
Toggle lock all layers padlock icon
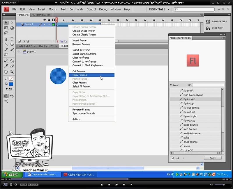coord(49,20)
